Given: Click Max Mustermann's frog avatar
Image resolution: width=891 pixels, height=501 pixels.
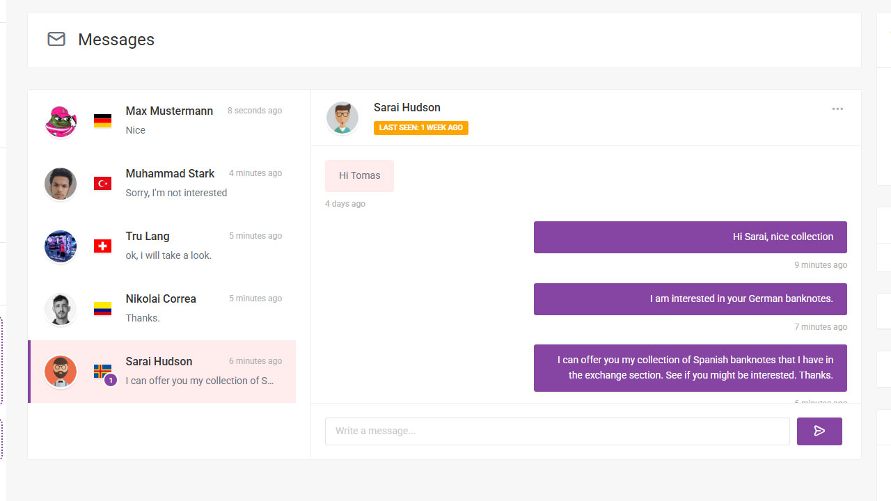Looking at the screenshot, I should [61, 122].
